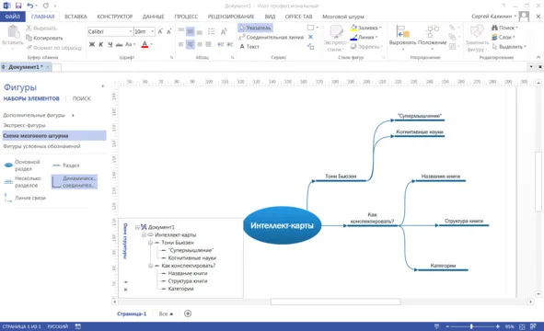The width and height of the screenshot is (544, 331).
Task: Activate the Text (Текст) tool
Action: (x=249, y=47)
